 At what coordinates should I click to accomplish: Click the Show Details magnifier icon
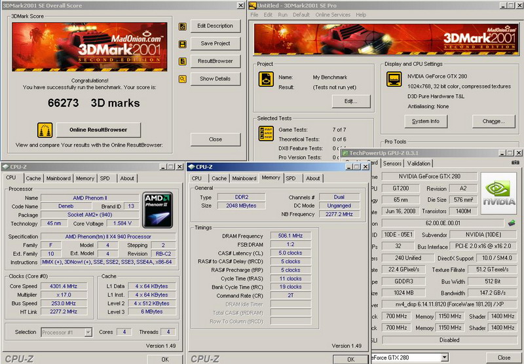(183, 79)
